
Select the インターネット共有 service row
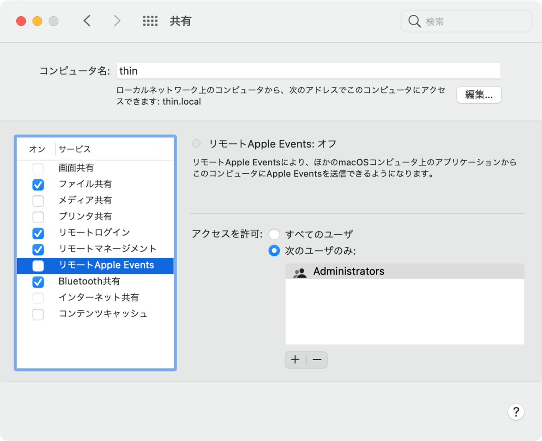tap(95, 298)
